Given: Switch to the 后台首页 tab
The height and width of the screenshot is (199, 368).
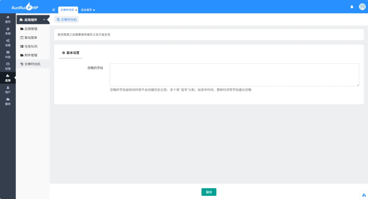Looking at the screenshot, I should tap(86, 10).
